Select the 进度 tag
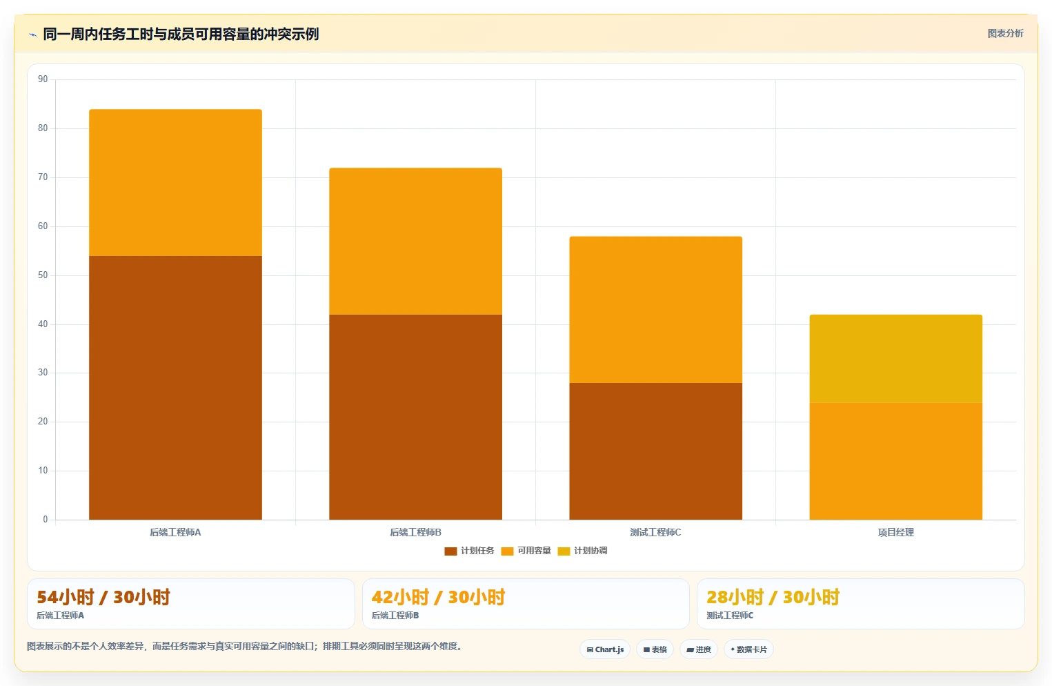Image resolution: width=1052 pixels, height=686 pixels. [698, 649]
